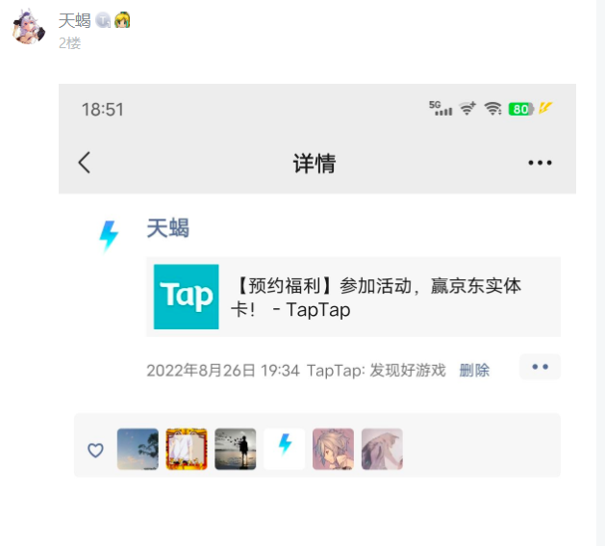Image resolution: width=605 pixels, height=546 pixels.
Task: Tap the heart like icon
Action: pyautogui.click(x=95, y=450)
